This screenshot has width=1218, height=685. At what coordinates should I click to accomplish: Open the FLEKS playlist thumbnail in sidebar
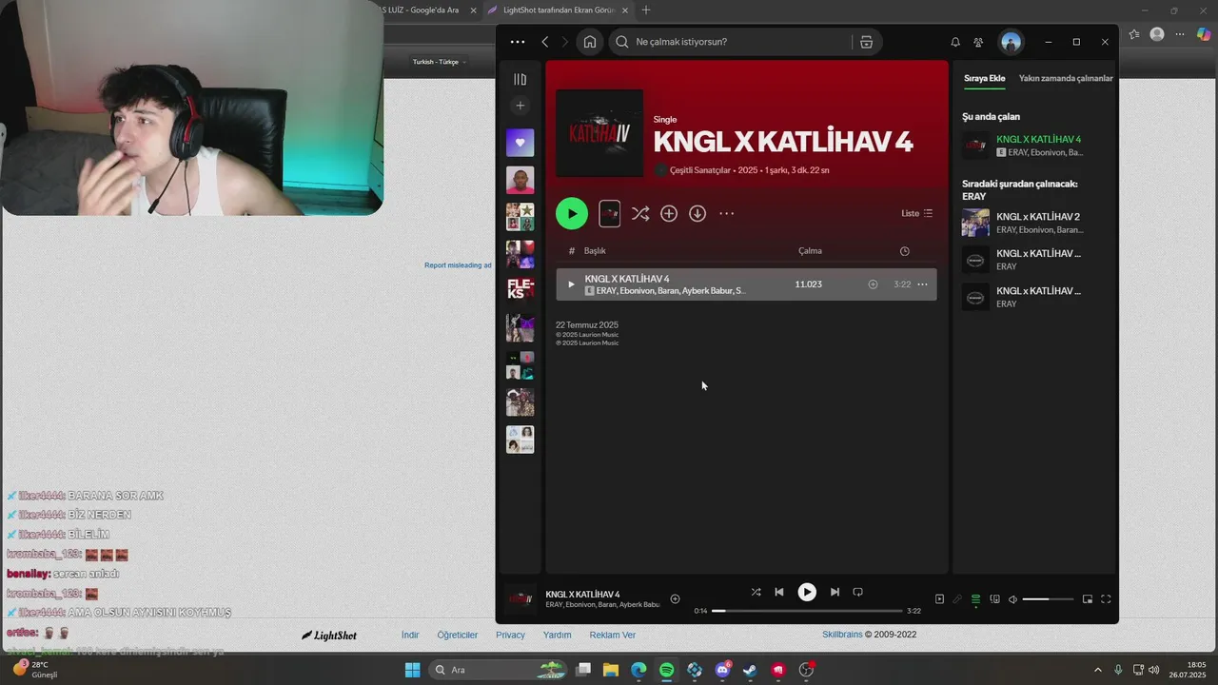520,289
